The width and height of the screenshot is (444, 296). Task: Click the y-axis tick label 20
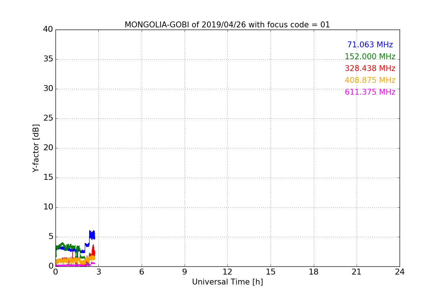pyautogui.click(x=48, y=148)
